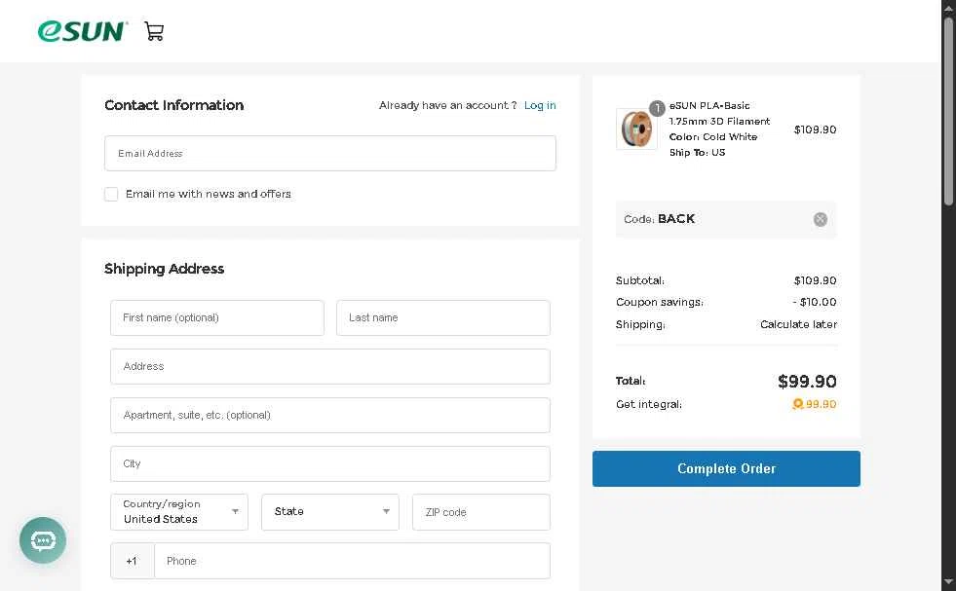Click the page vertical scrollbar thumb
Screen dimensions: 956x591
point(948,113)
